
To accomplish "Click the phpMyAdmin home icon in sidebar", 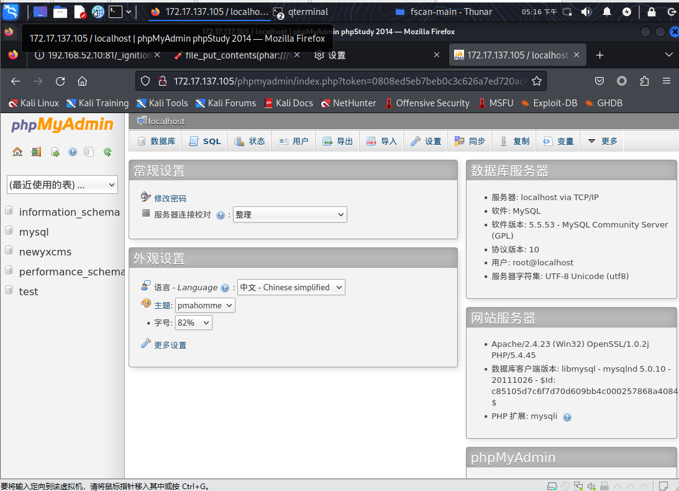I will coord(17,152).
